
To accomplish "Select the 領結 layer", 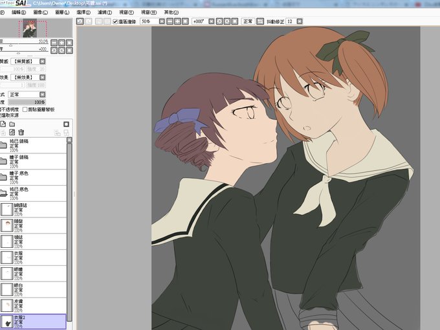I will (33, 241).
